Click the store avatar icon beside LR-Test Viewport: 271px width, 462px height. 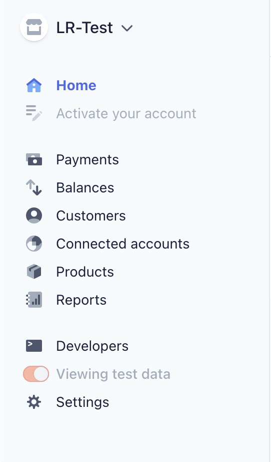[x=34, y=27]
